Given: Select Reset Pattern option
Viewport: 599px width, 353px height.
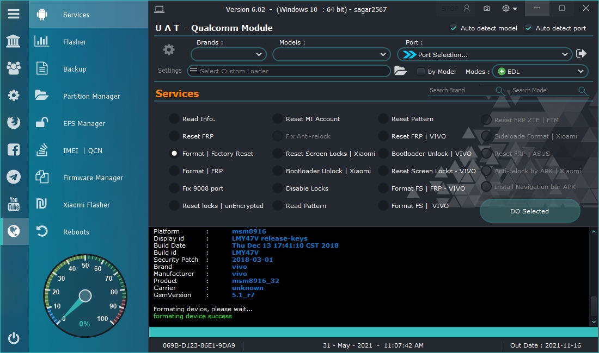Looking at the screenshot, I should (383, 119).
